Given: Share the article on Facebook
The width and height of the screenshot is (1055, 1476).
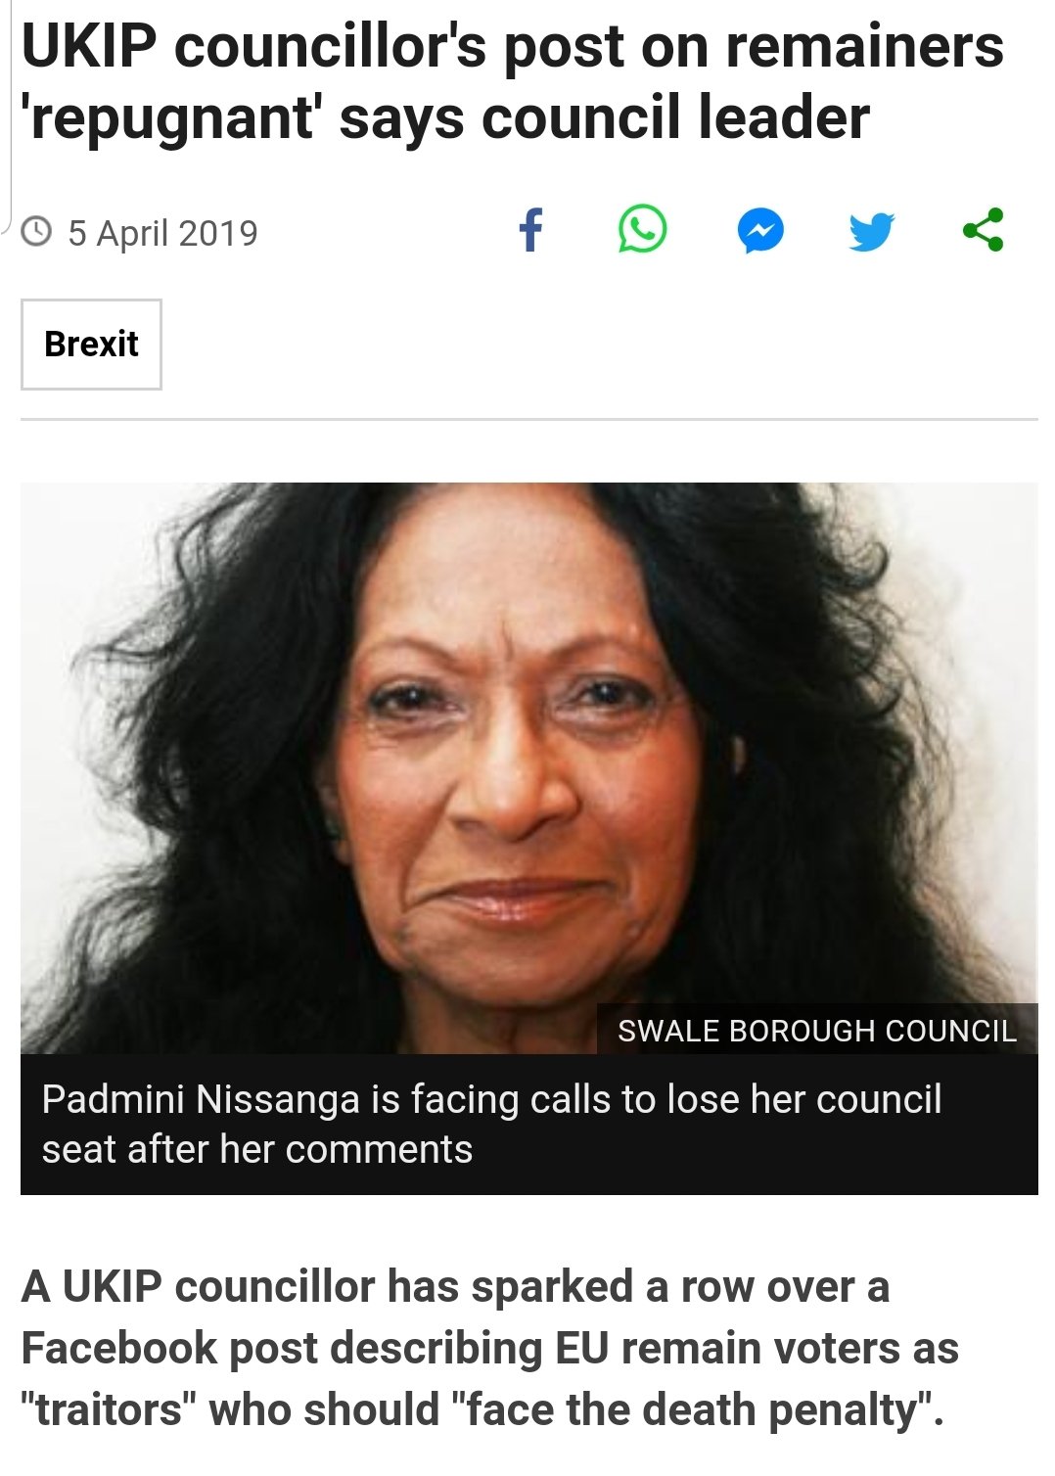Looking at the screenshot, I should point(529,231).
